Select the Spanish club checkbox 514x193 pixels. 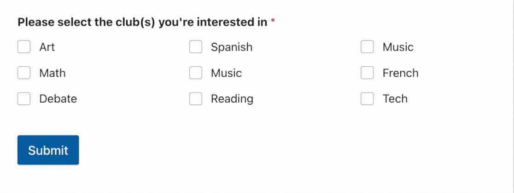(196, 47)
